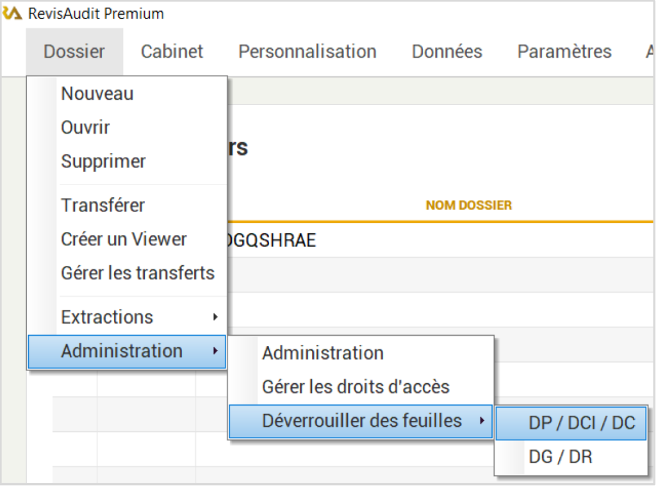Select Supprimer to delete a dossier

pyautogui.click(x=103, y=161)
